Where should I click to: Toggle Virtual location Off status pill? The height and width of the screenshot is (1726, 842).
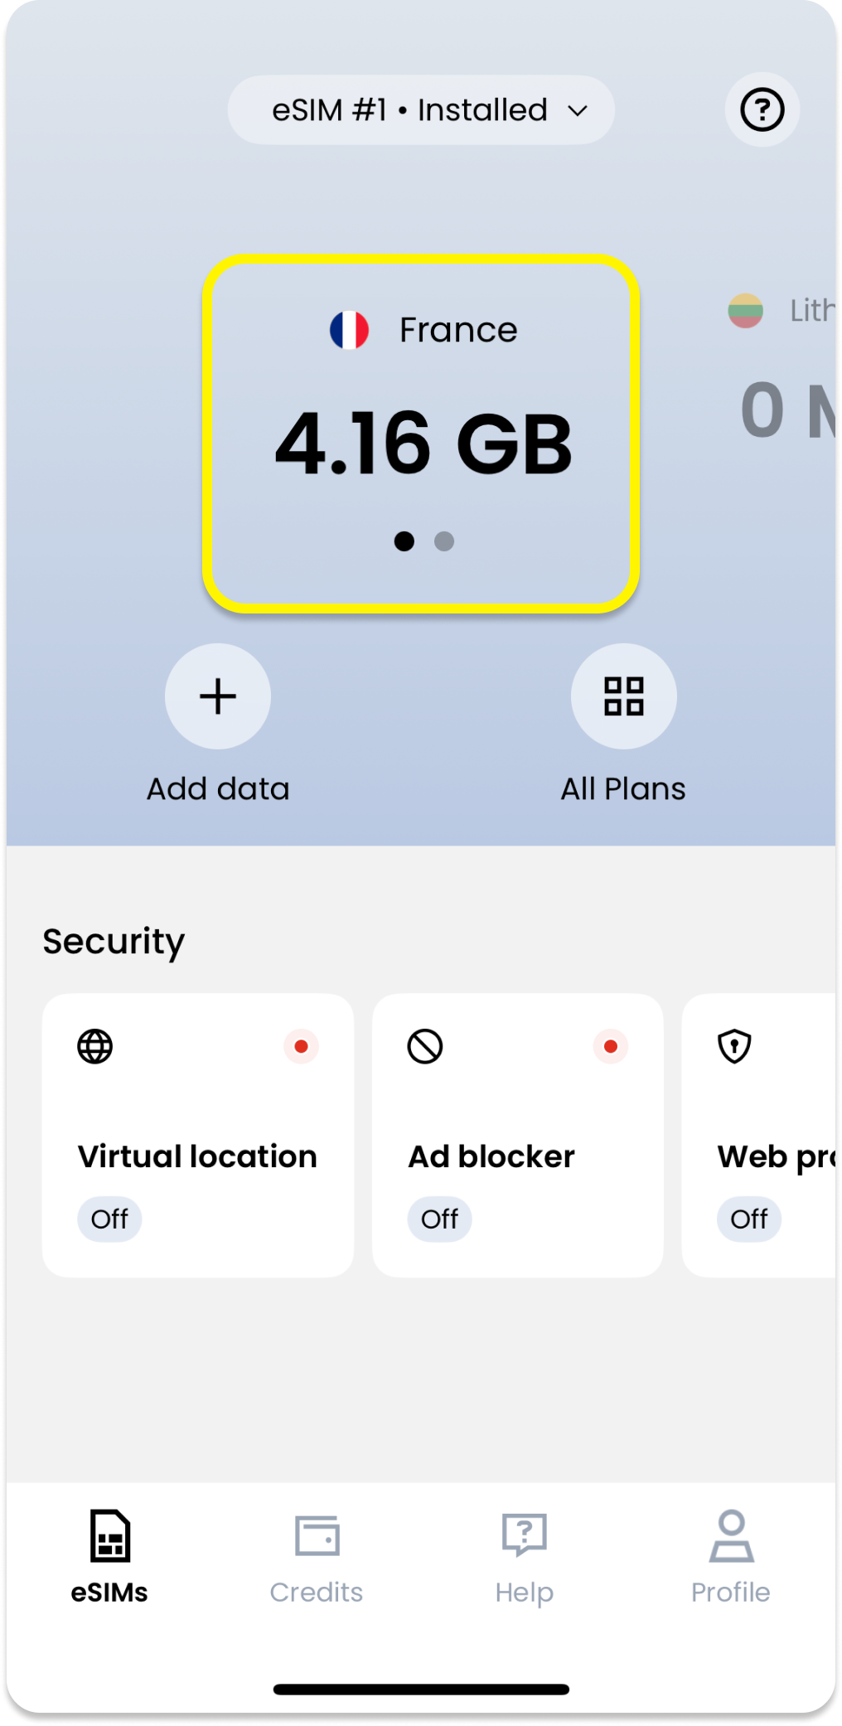click(109, 1219)
